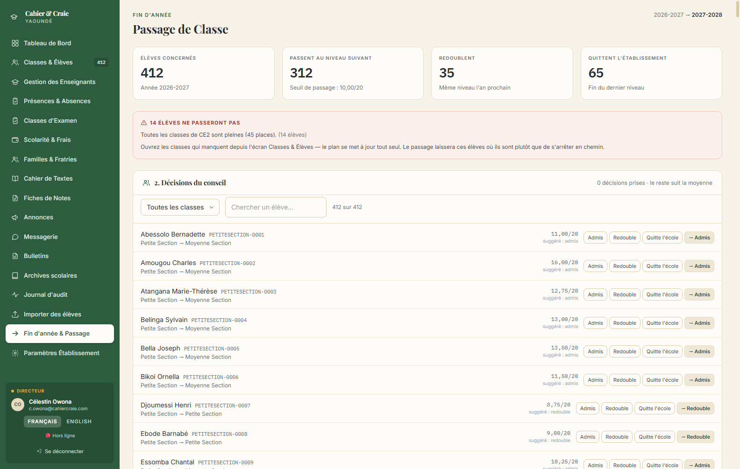Viewport: 740px width, 469px height.
Task: Click the Messagerie chat bubble icon
Action: [x=15, y=237]
